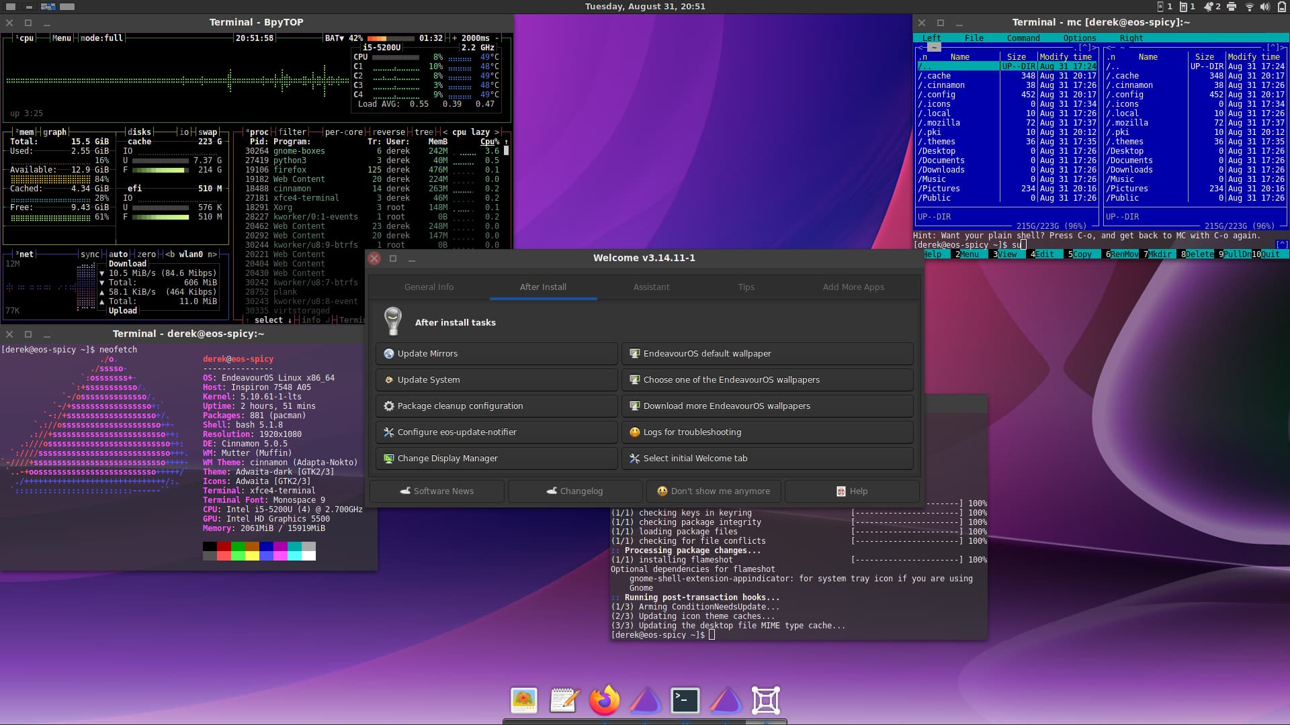Click the Change Display Manager icon

390,458
